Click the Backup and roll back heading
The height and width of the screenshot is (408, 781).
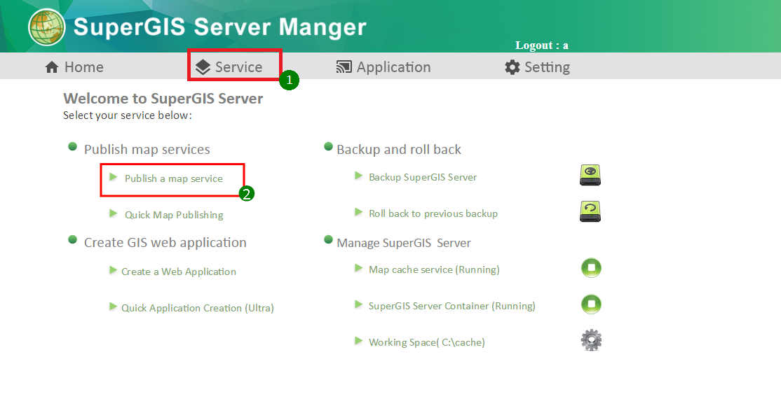pos(399,149)
